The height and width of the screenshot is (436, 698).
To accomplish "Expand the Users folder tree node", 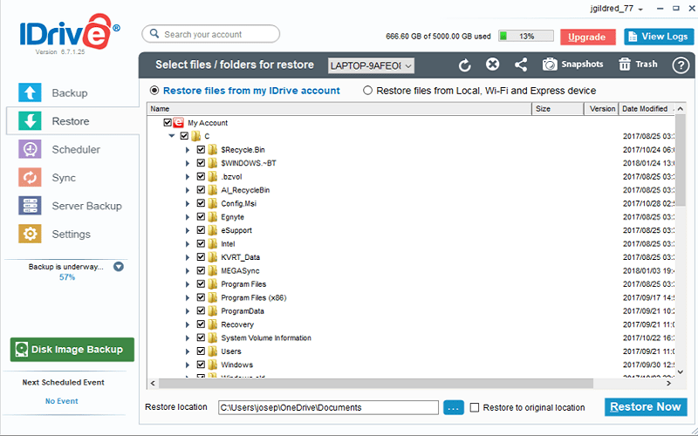I will [188, 351].
